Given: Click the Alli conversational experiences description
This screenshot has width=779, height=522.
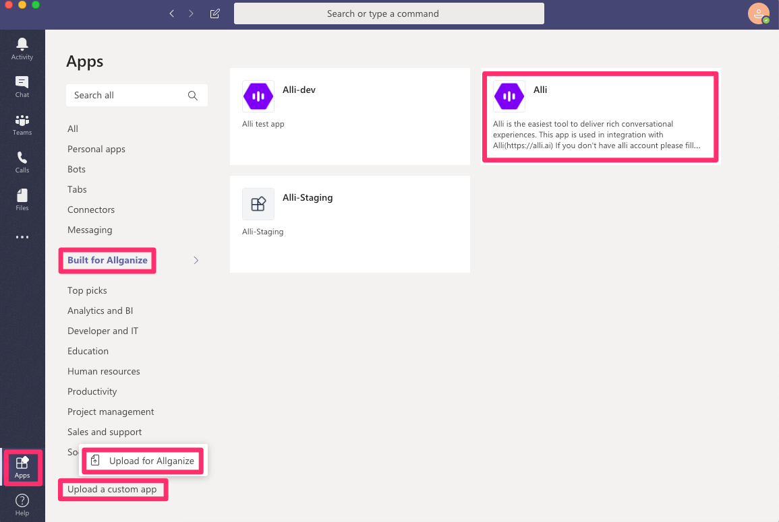Looking at the screenshot, I should click(x=597, y=135).
